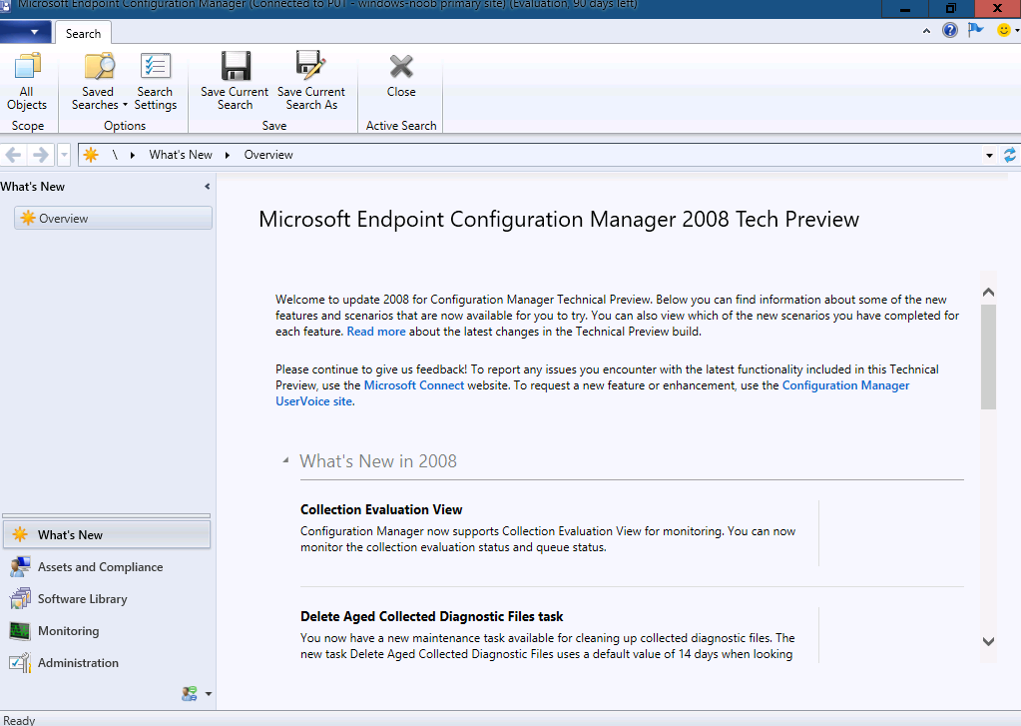
Task: Click the Assets and Compliance workspace icon
Action: (x=20, y=567)
